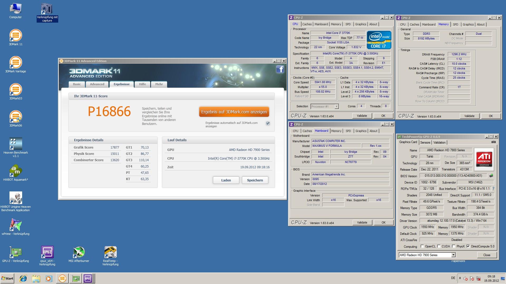The image size is (506, 284).
Task: Click Driver Version field in GPU-Z
Action: point(457,221)
